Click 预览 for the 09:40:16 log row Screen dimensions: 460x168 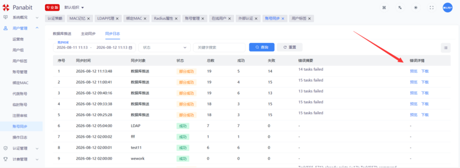click(414, 93)
